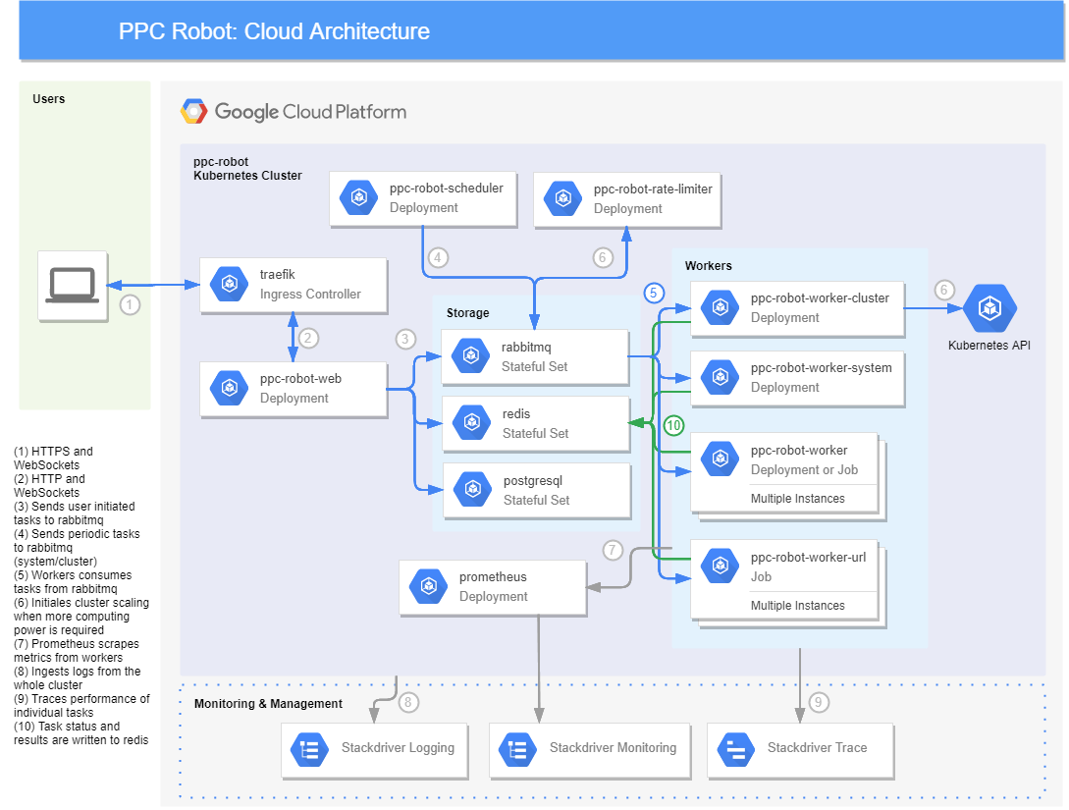Screen dimensions: 1069x810
Task: Select the redis Stateful Set label
Action: click(x=535, y=423)
